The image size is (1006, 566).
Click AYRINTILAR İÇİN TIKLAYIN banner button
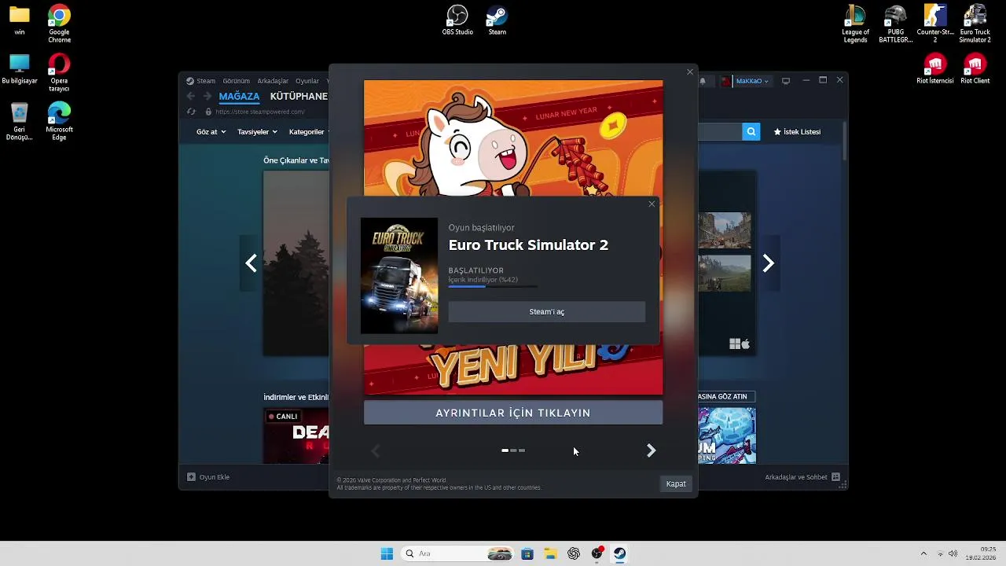[513, 413]
